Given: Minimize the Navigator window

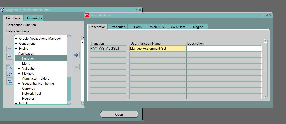Looking at the screenshot, I should click(136, 10).
